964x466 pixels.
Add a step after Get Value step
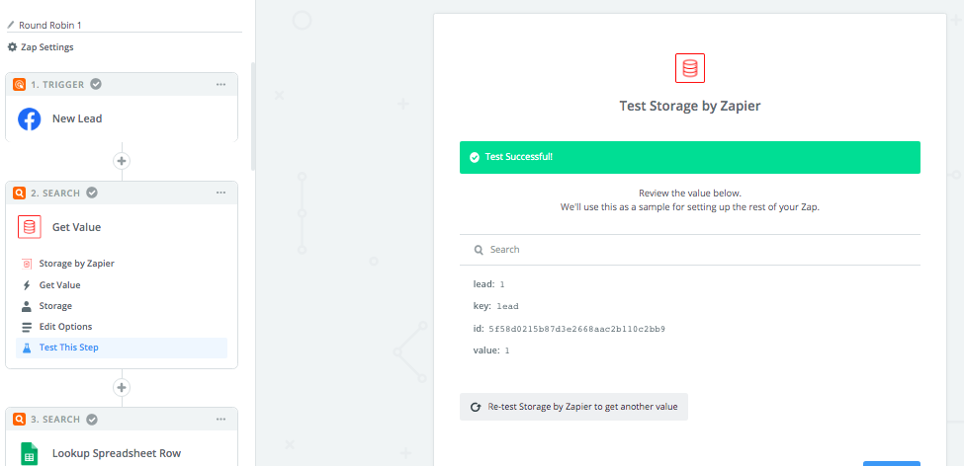click(x=122, y=387)
